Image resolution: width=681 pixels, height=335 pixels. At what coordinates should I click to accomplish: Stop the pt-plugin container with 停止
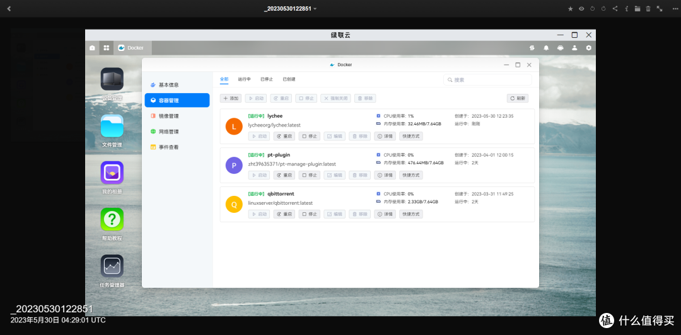(x=309, y=175)
